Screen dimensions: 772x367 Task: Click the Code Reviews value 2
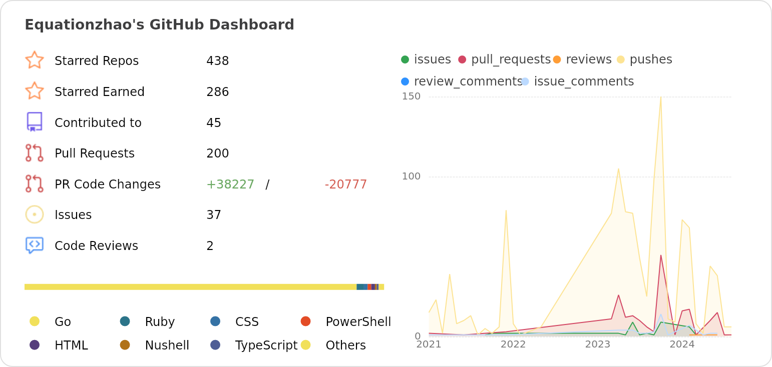coord(210,246)
